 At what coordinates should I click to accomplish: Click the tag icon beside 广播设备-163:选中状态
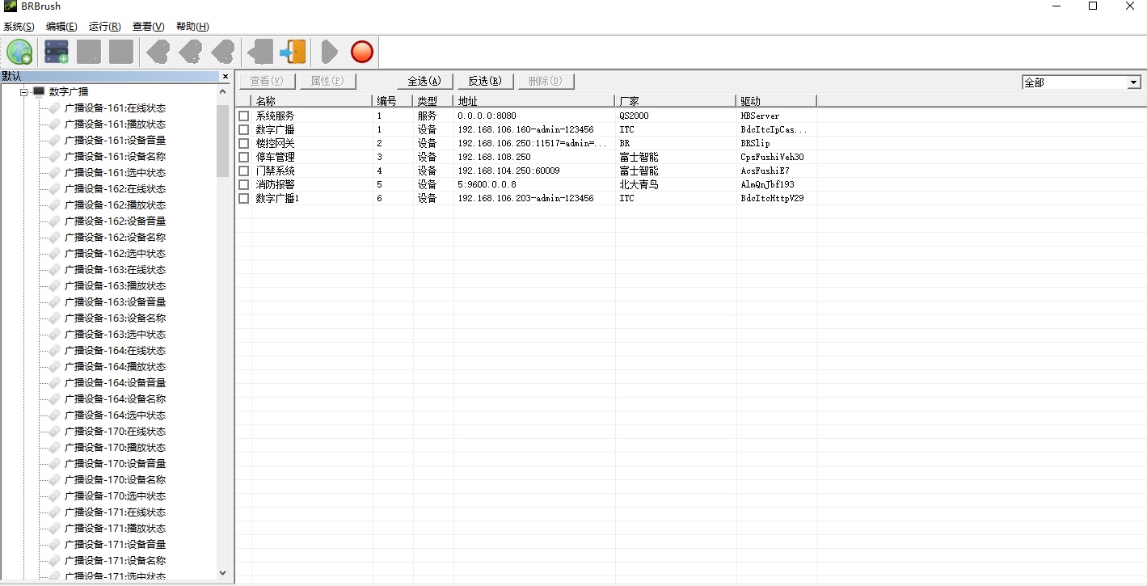[54, 334]
